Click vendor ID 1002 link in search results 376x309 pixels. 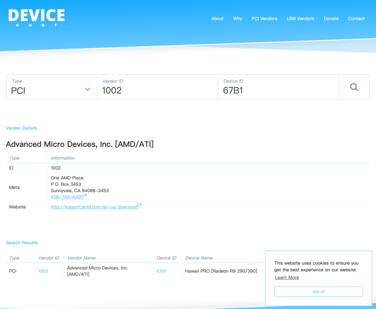click(43, 271)
